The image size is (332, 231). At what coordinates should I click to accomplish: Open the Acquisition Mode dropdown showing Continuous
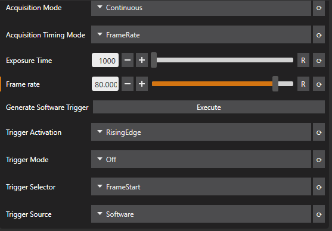point(201,8)
